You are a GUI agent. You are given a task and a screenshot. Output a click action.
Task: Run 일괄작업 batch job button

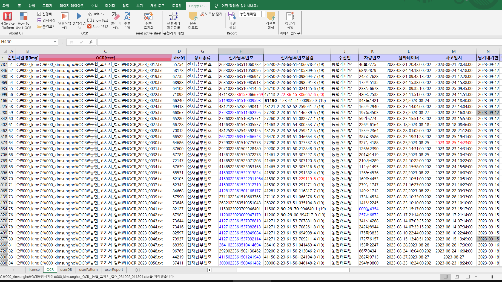pos(65,21)
